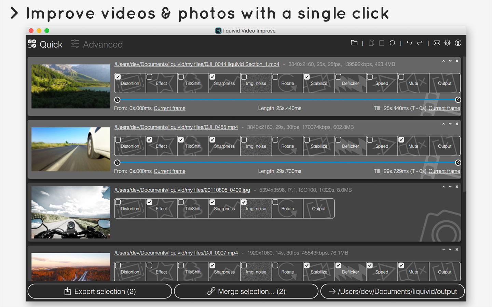
Task: Collapse the 20110805_0409 photo panel
Action: point(443,187)
